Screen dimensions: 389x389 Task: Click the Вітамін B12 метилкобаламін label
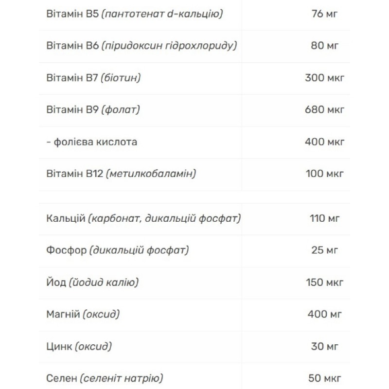tap(121, 174)
